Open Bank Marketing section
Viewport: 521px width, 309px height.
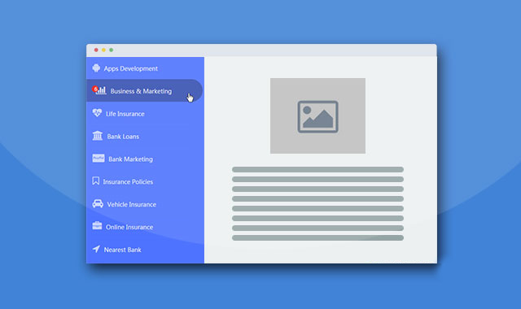pos(130,159)
